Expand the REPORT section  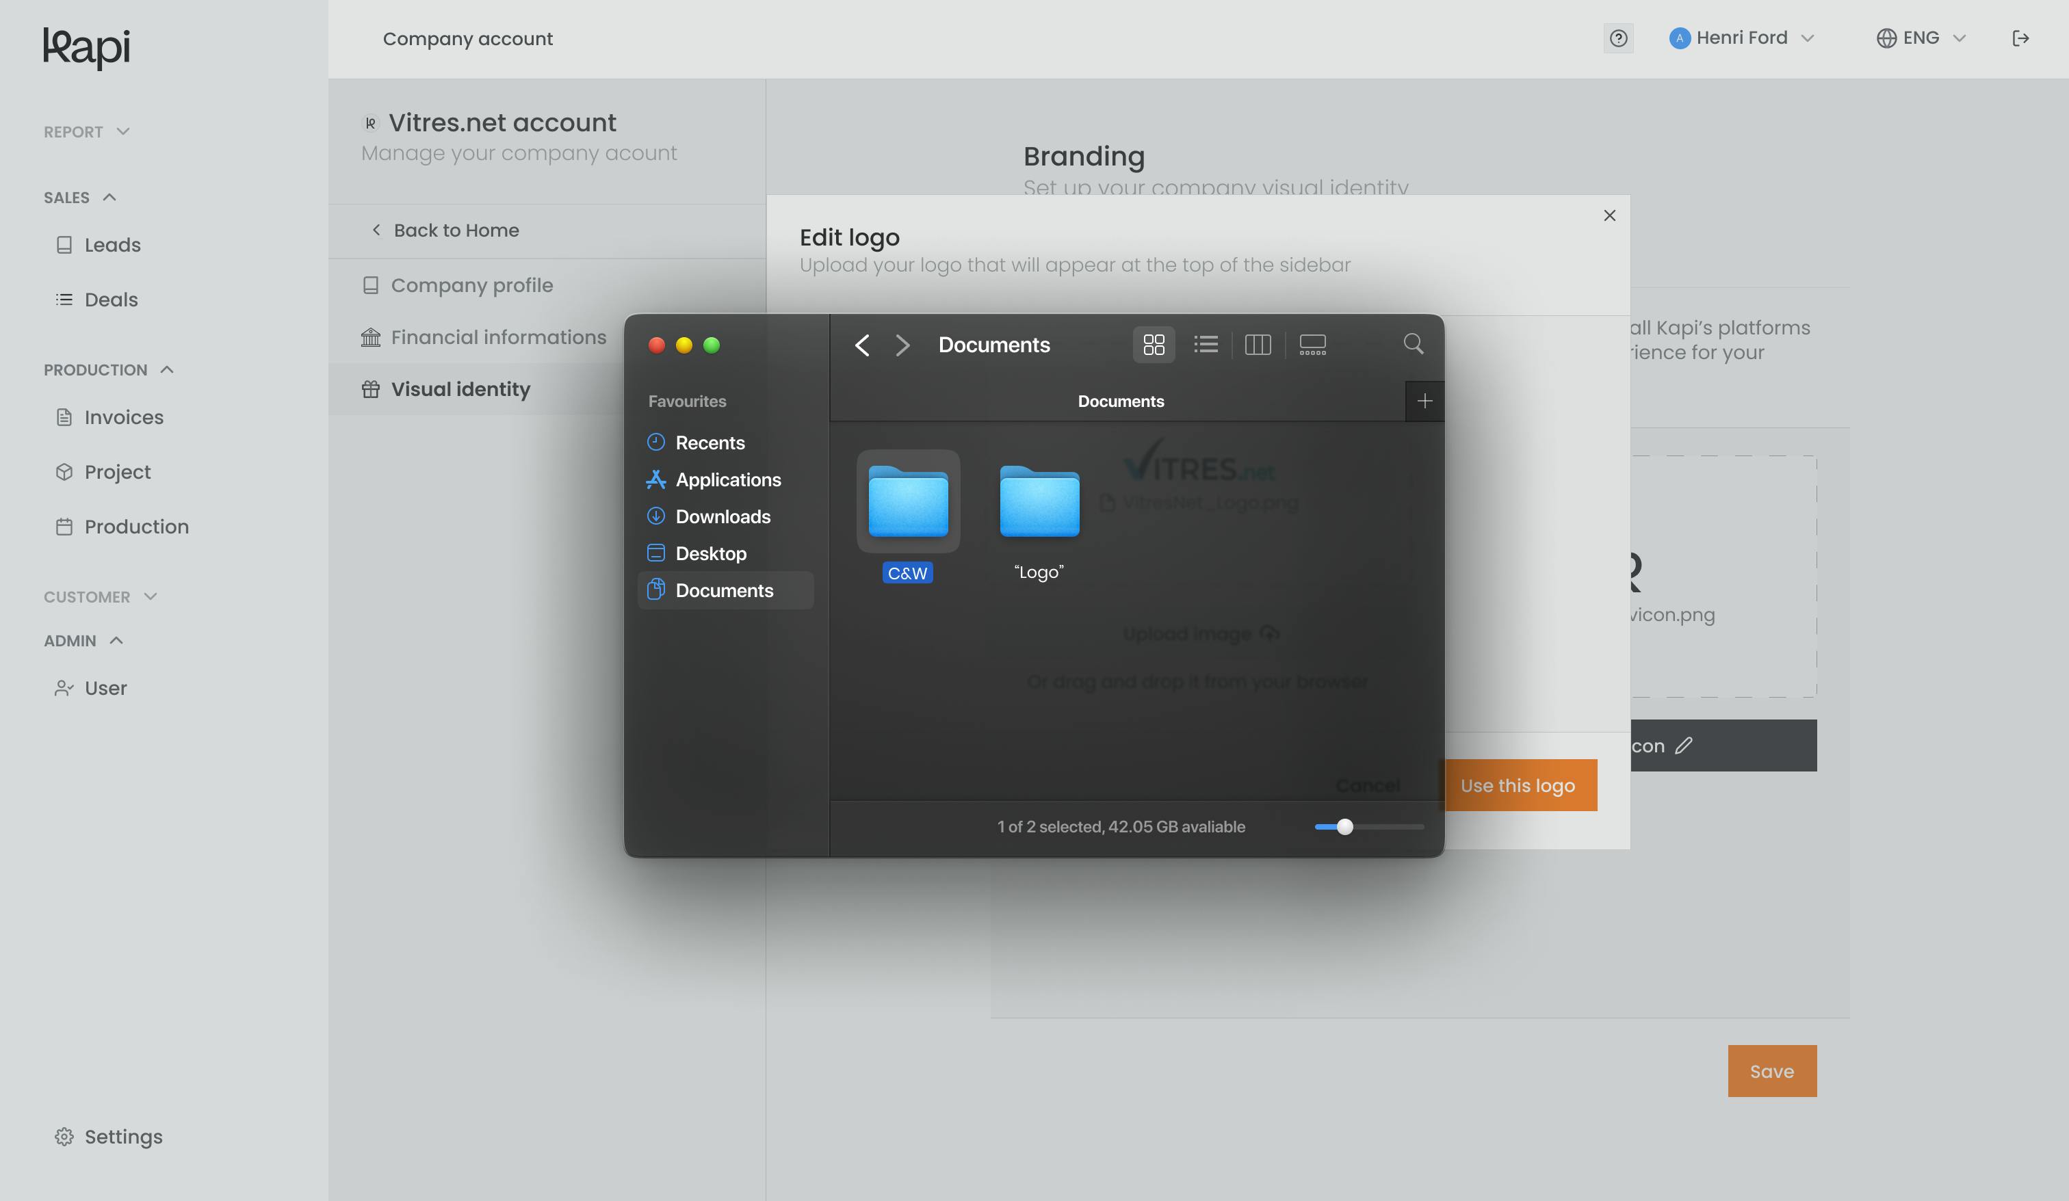tap(87, 132)
